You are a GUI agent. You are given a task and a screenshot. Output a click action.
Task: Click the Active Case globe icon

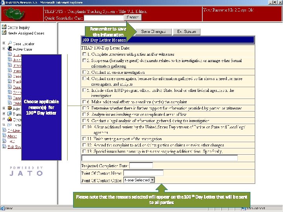coord(10,49)
